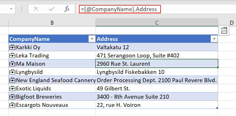Click the Bigfoot Breweries data type icon

pos(13,97)
